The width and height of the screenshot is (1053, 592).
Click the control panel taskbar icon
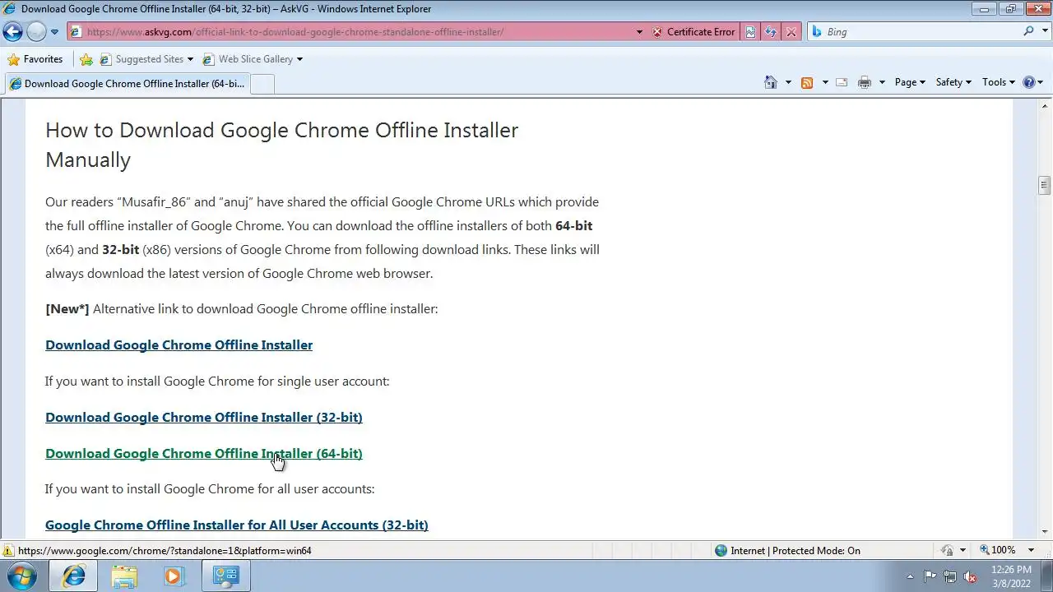[225, 576]
